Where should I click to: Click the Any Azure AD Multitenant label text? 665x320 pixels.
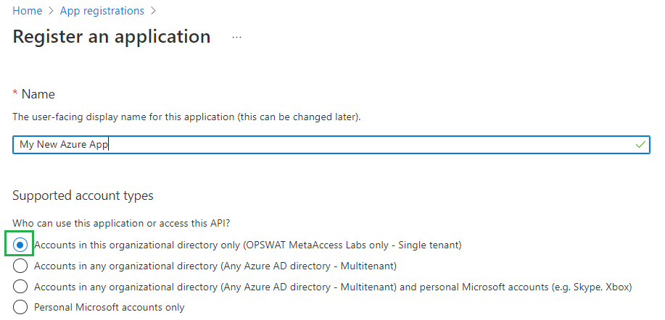[x=215, y=266]
